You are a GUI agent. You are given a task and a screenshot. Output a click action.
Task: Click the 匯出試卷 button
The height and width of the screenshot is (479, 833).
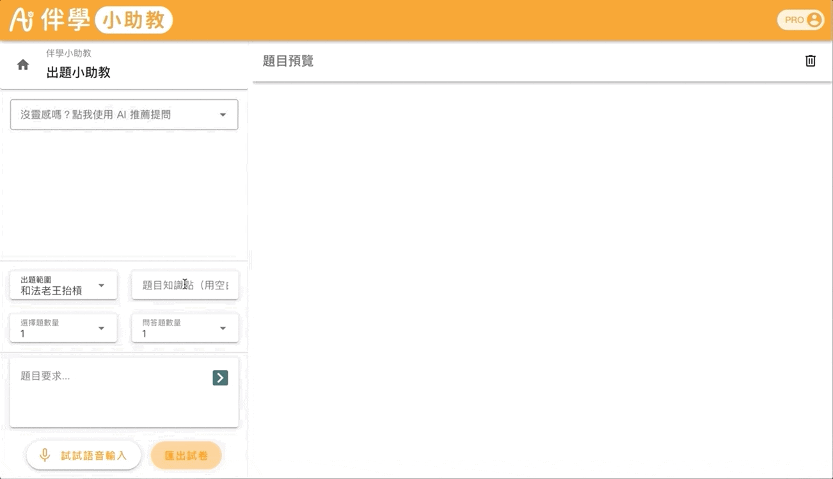tap(186, 455)
